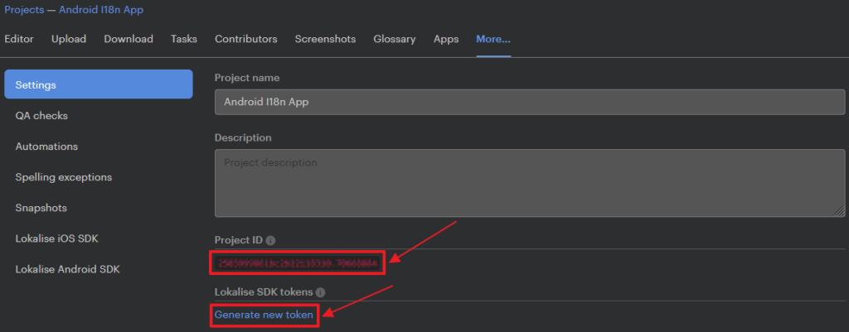Viewport: 849px width, 332px height.
Task: Click the Projects breadcrumb link
Action: point(24,10)
